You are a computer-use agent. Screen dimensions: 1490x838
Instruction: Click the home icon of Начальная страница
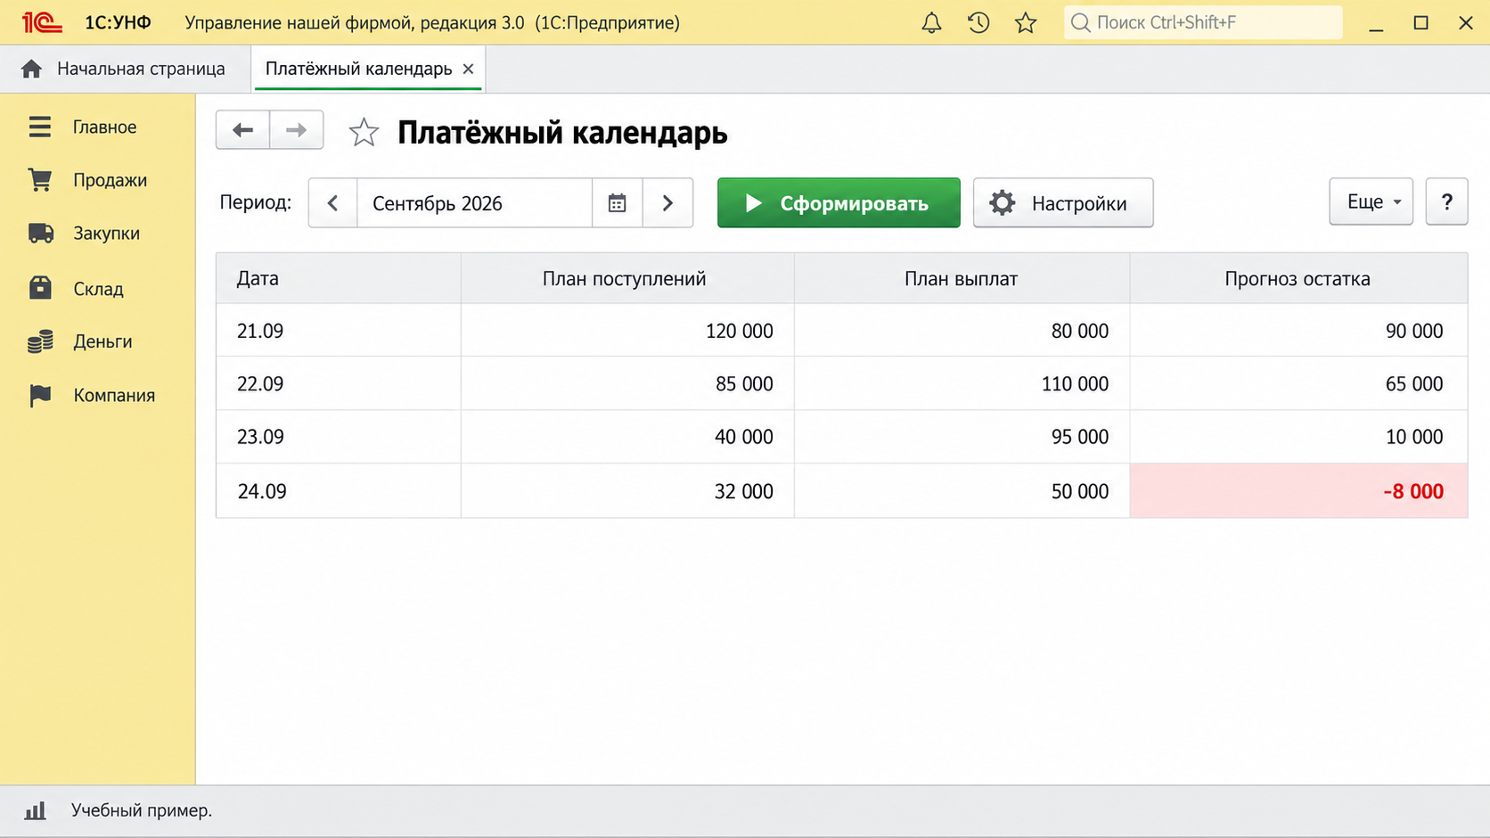point(31,69)
